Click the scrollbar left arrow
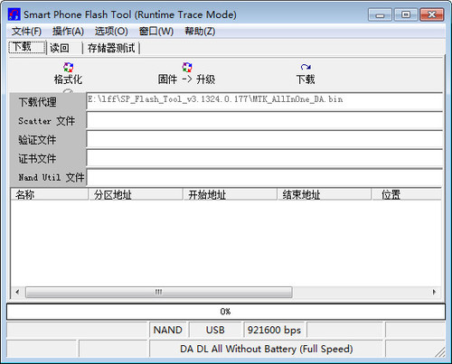The width and height of the screenshot is (452, 364). 17,292
